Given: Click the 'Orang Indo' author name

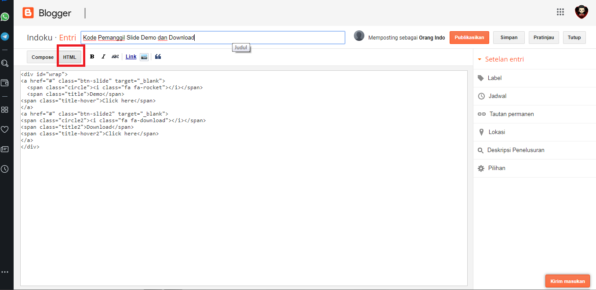Looking at the screenshot, I should pos(432,37).
